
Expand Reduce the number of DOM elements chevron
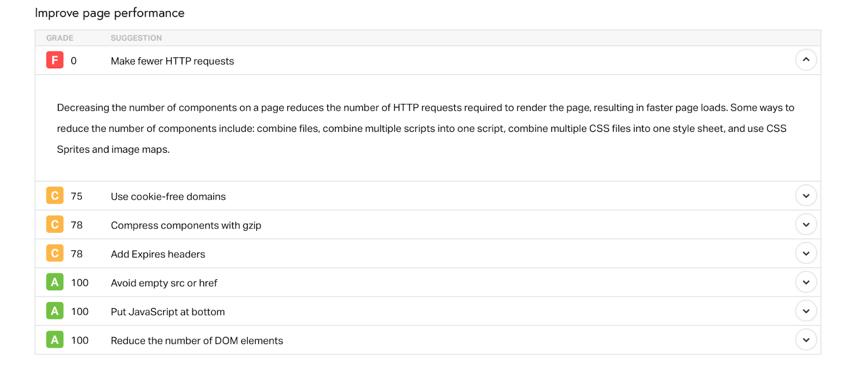pos(806,340)
